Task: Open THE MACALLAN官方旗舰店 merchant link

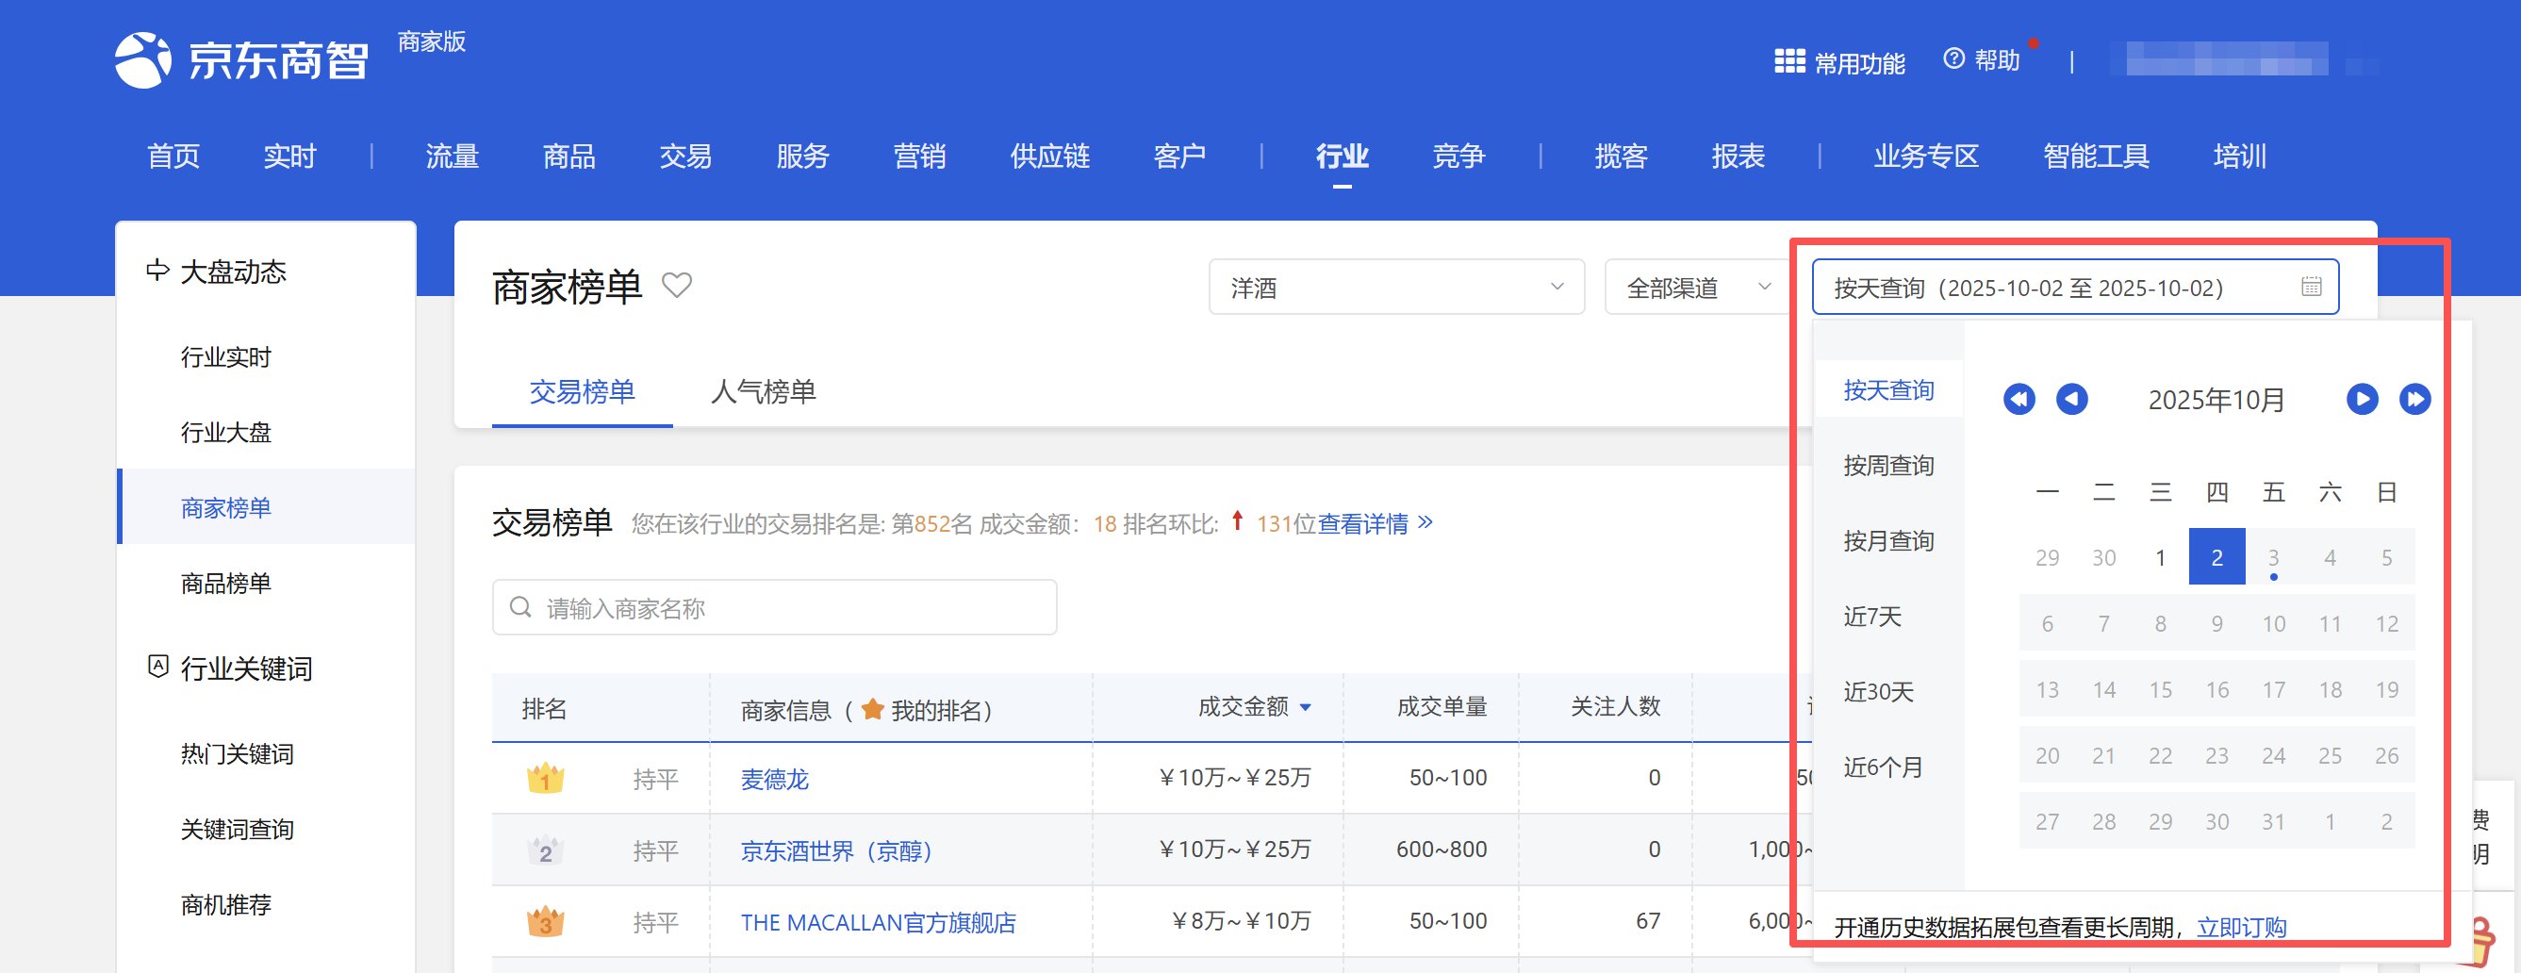Action: tap(878, 922)
